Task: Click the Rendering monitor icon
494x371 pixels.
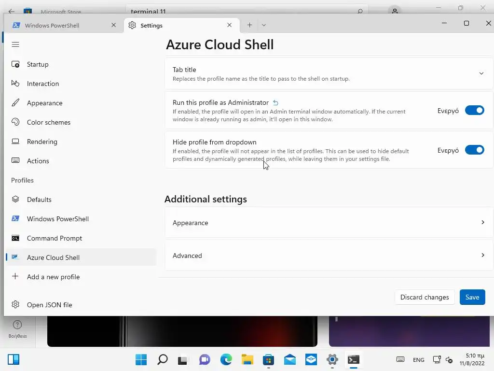Action: click(x=15, y=142)
